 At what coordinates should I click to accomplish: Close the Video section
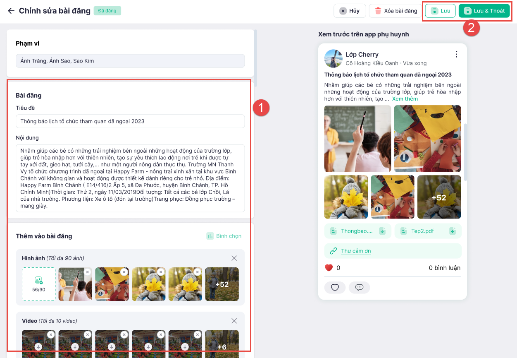click(234, 321)
